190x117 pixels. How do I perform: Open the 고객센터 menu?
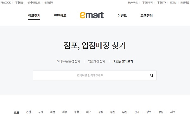click(146, 15)
